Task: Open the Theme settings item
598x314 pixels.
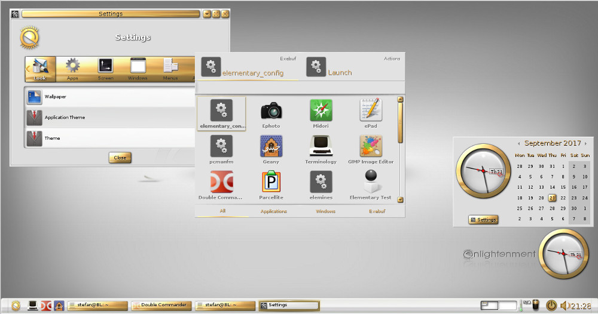Action: tap(111, 138)
